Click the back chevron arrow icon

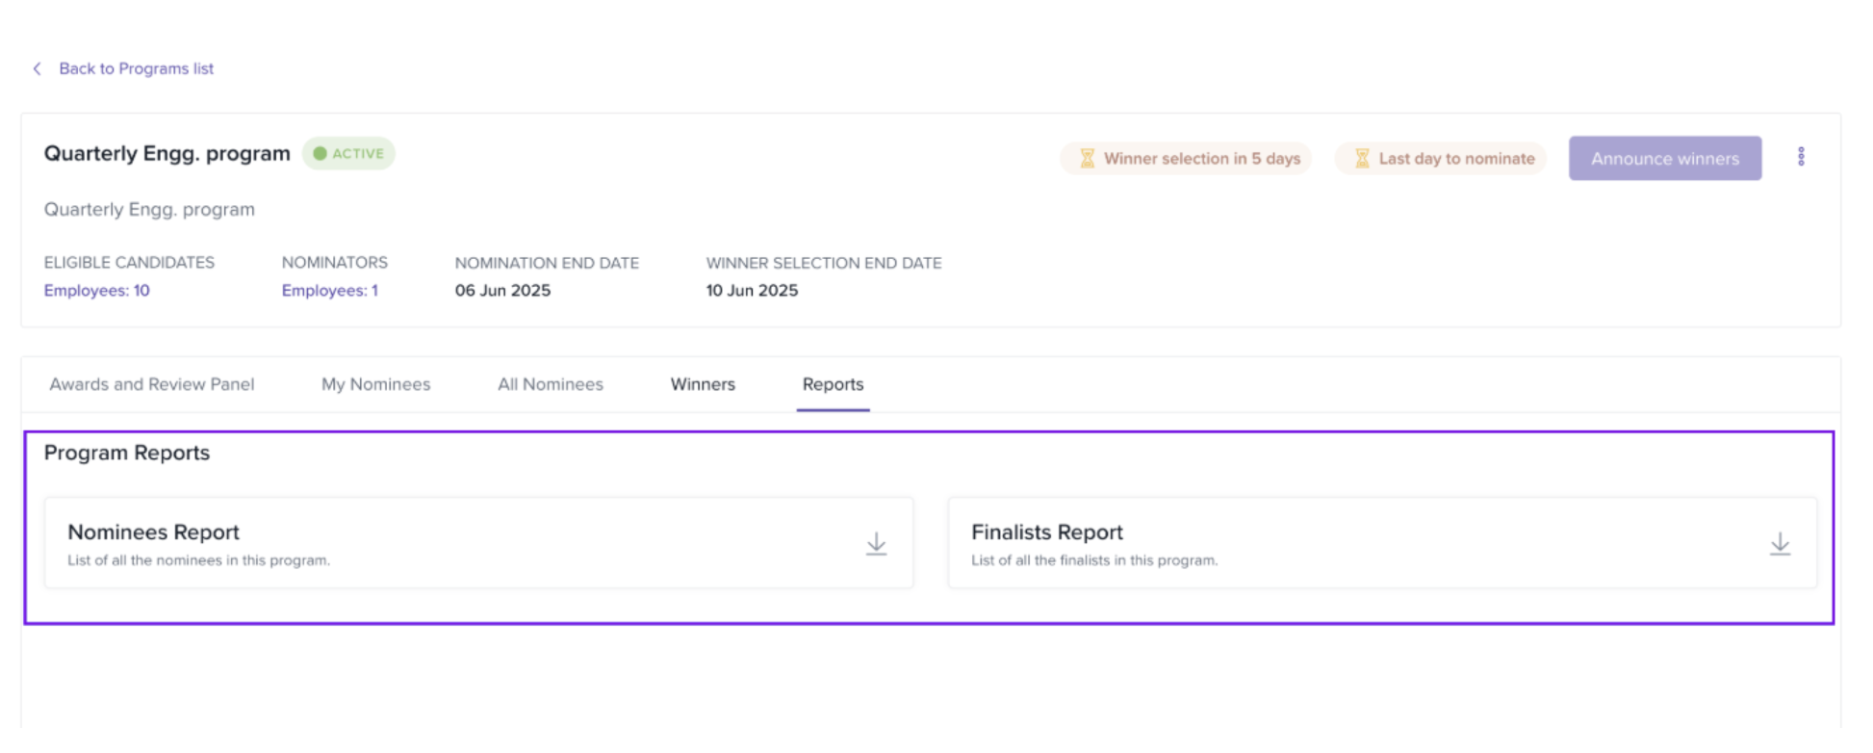tap(37, 68)
